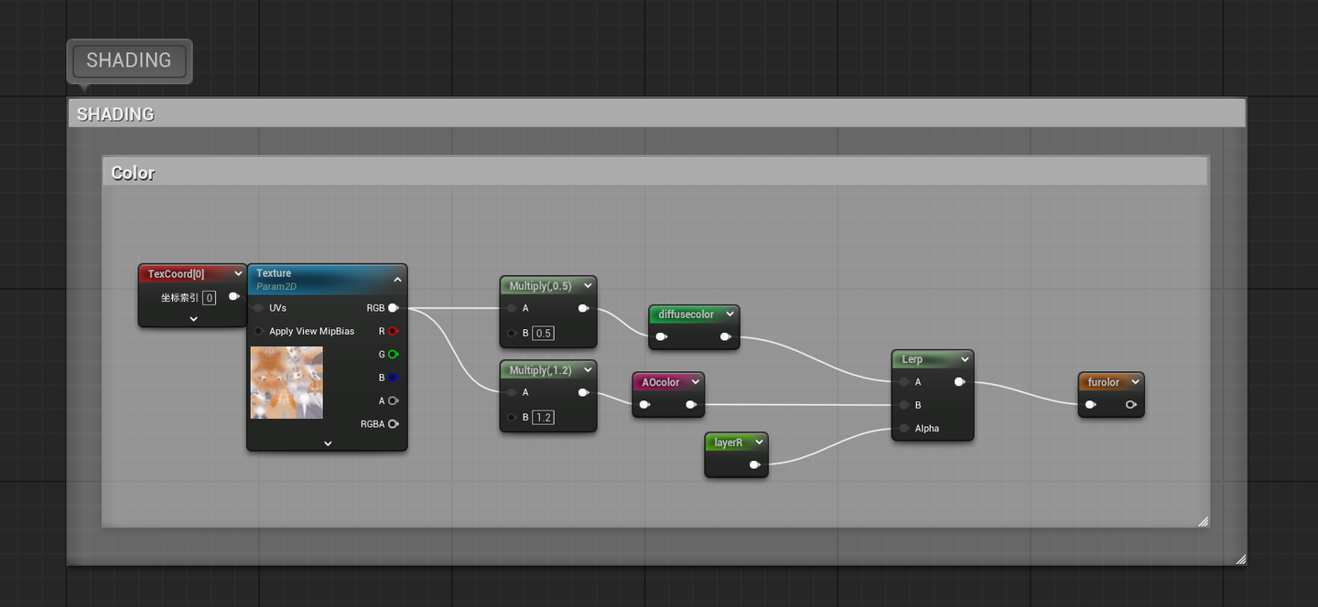
Task: Open the TexCoord[0] node header dropdown
Action: click(238, 273)
